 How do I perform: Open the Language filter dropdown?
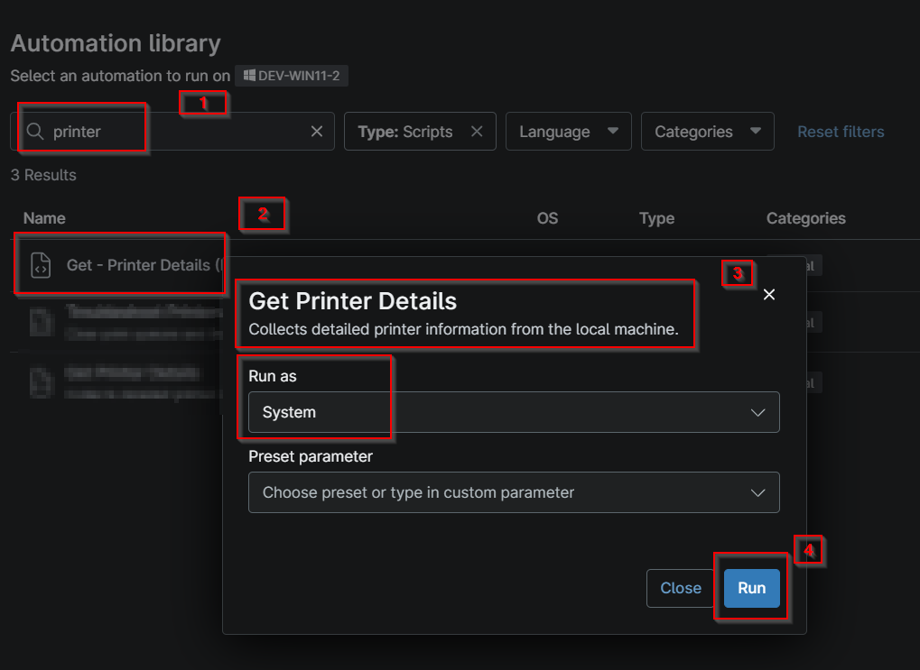click(x=569, y=132)
